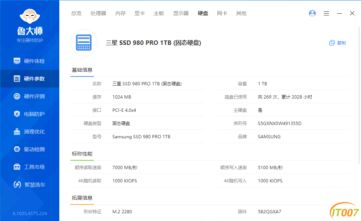Viewport: 361px width, 221px height.
Task: Click the 复制 copy link
Action: [x=341, y=43]
